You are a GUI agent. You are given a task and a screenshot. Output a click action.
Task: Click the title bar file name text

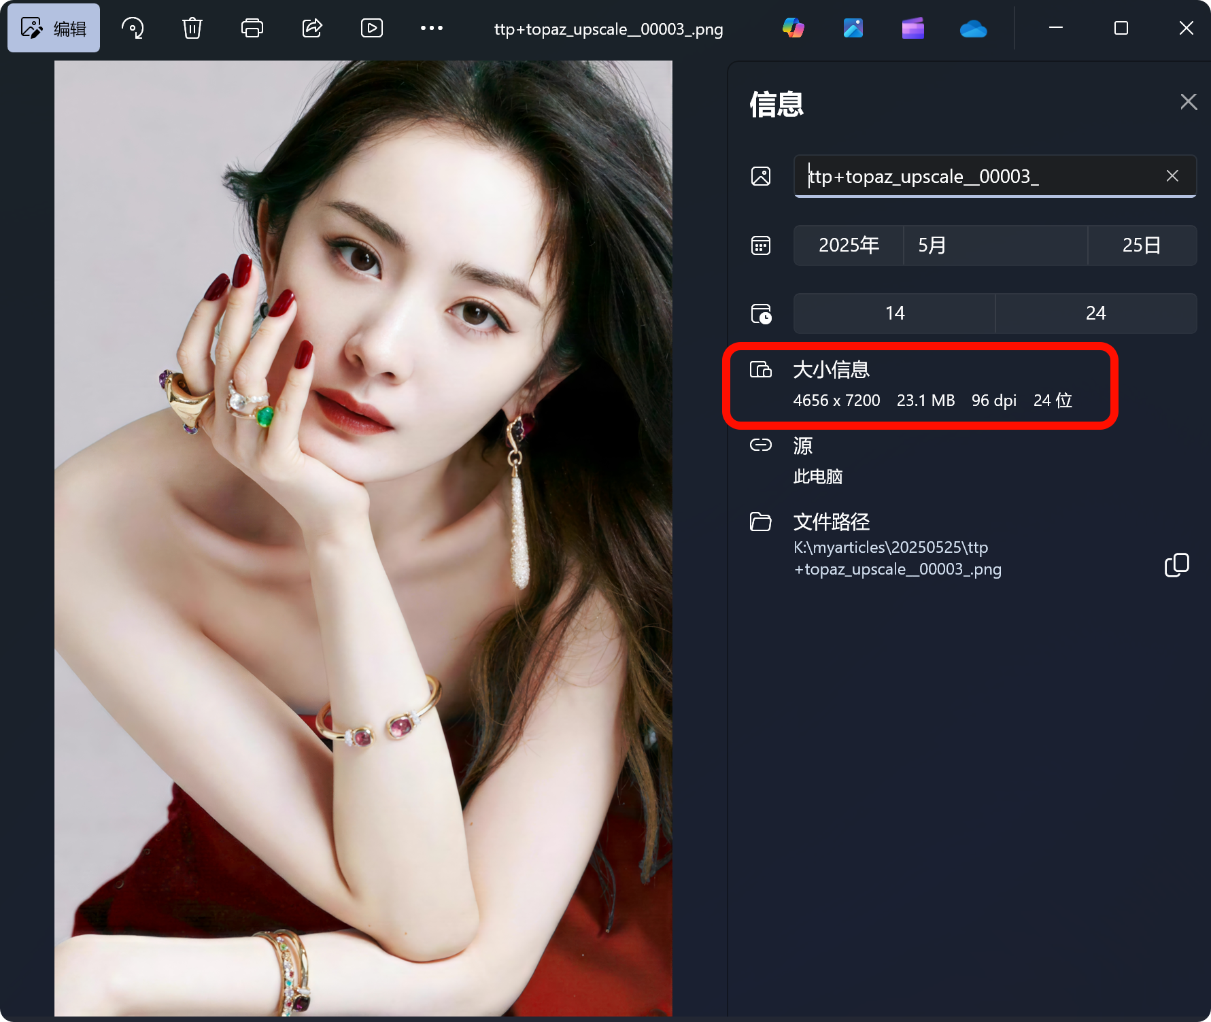click(609, 29)
